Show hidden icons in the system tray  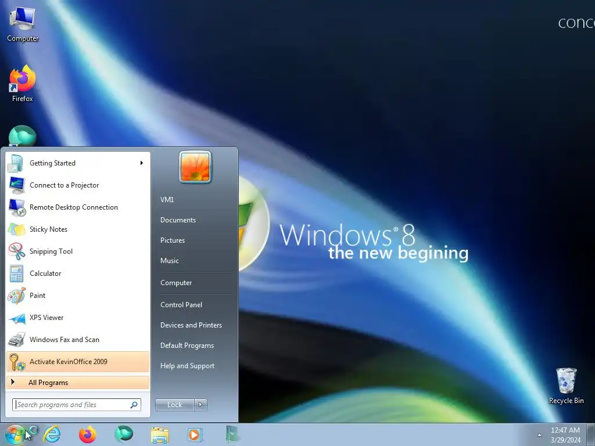[x=539, y=435]
